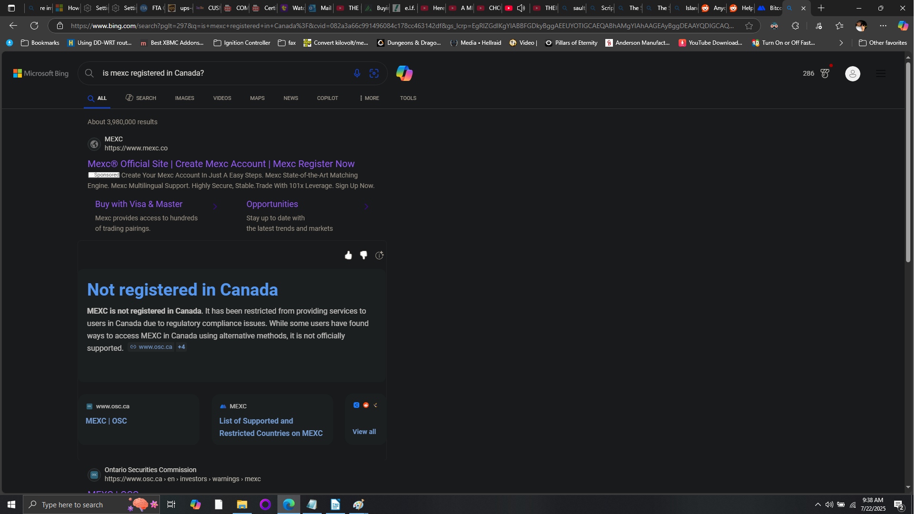Open the Favorites hub in toolbar
Screen dimensions: 917x514
[x=839, y=26]
